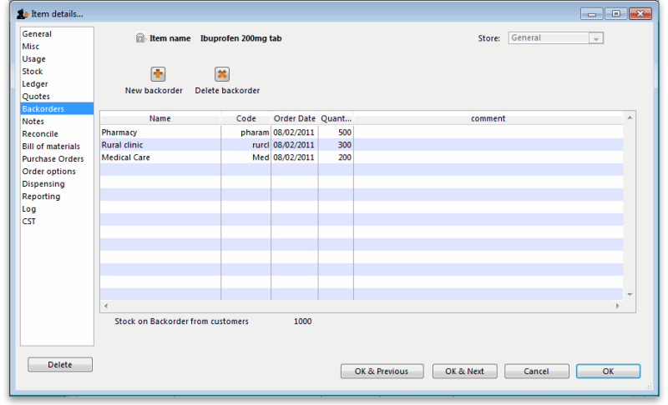668x405 pixels.
Task: Maximize the Item details window
Action: (616, 14)
